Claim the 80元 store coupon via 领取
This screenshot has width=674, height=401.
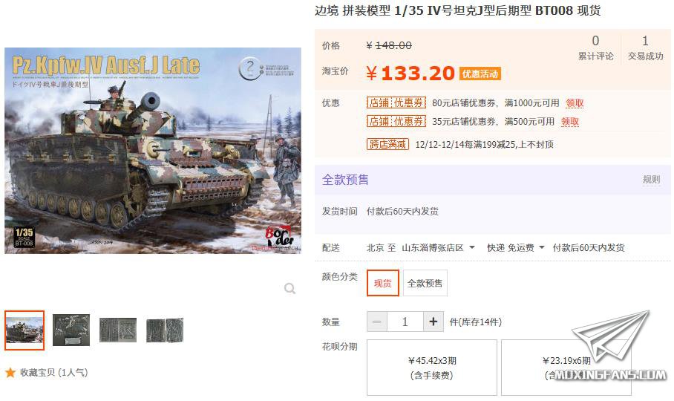575,103
